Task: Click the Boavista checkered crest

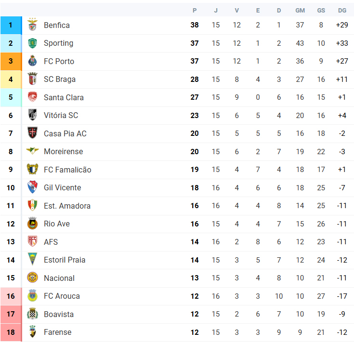Action: coord(33,314)
